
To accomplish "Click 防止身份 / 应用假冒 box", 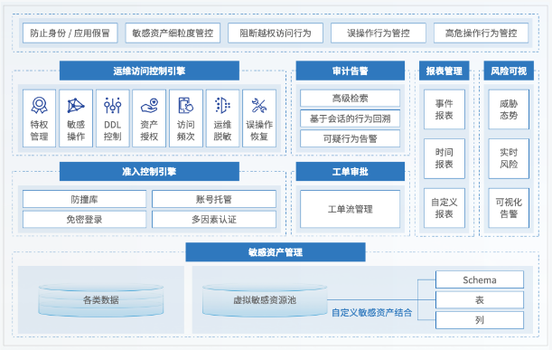I will [x=70, y=33].
